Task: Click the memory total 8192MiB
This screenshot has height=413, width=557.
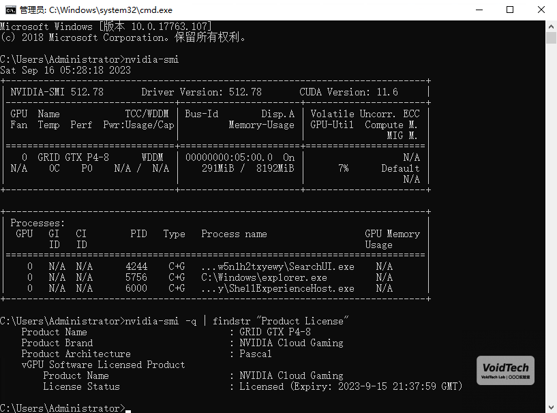Action: [275, 168]
